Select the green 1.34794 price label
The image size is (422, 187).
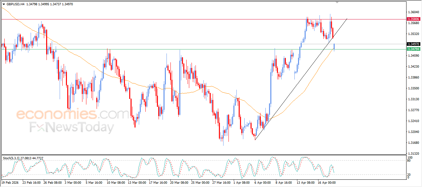tap(413, 49)
